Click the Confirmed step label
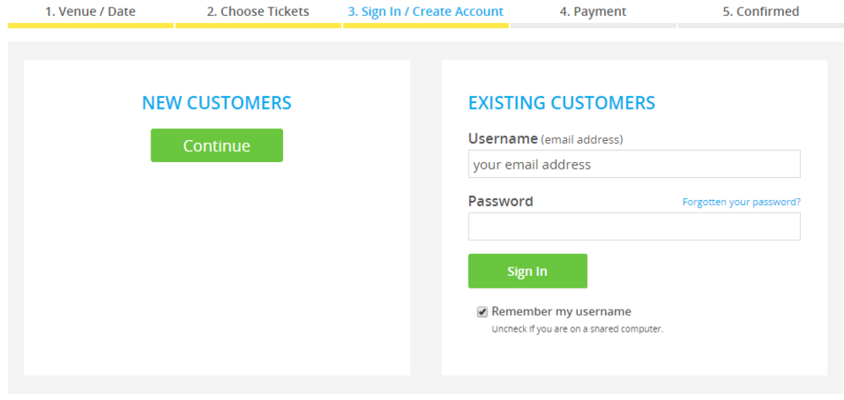Image resolution: width=844 pixels, height=400 pixels. click(760, 12)
